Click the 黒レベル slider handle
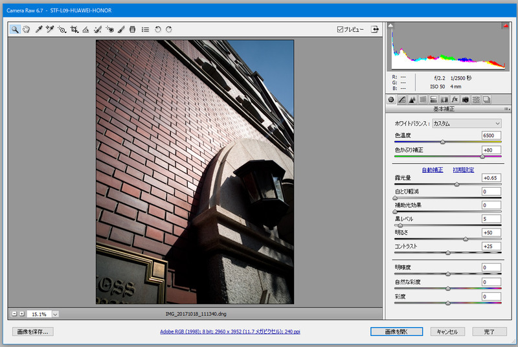 (x=400, y=225)
